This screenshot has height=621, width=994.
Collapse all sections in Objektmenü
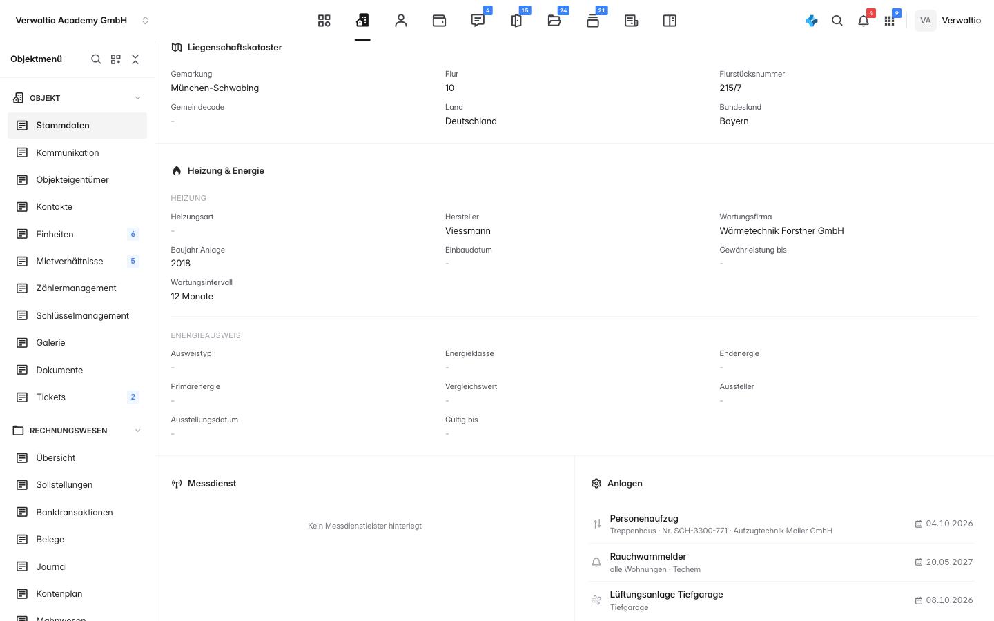click(x=135, y=59)
